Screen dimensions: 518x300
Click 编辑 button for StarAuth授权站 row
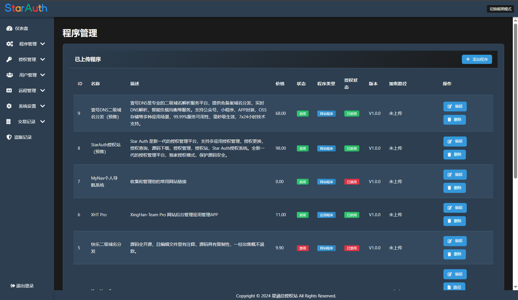pos(455,141)
